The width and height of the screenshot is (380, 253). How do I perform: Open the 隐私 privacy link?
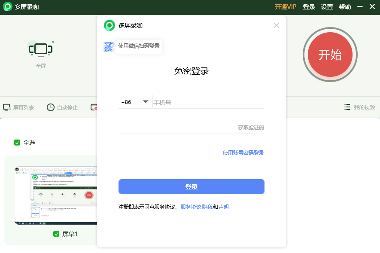pos(207,207)
